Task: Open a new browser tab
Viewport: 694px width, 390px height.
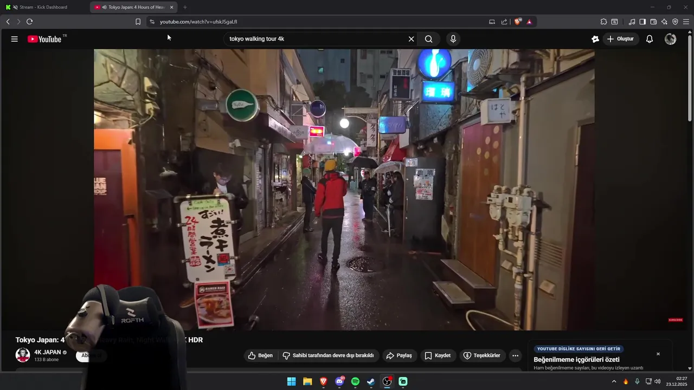Action: click(x=185, y=7)
